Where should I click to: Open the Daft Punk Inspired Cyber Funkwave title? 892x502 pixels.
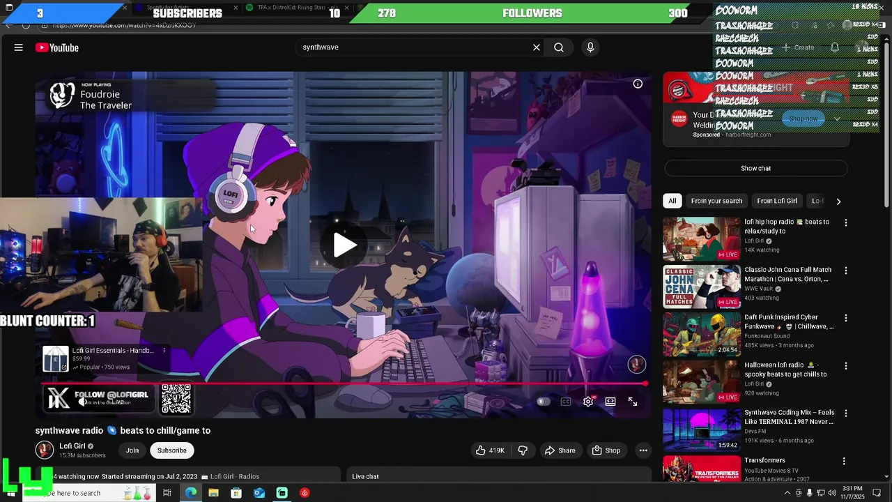(x=789, y=321)
